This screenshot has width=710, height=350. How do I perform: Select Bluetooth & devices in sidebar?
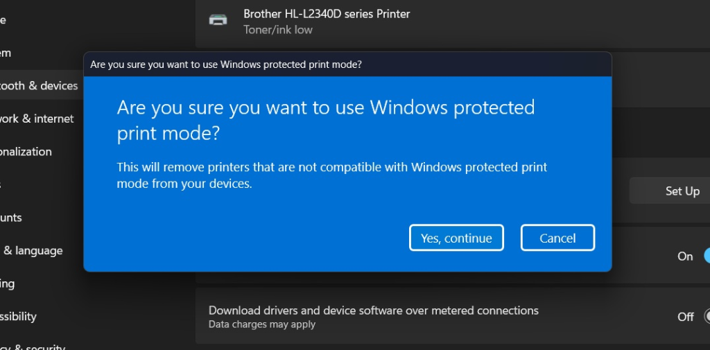click(40, 85)
